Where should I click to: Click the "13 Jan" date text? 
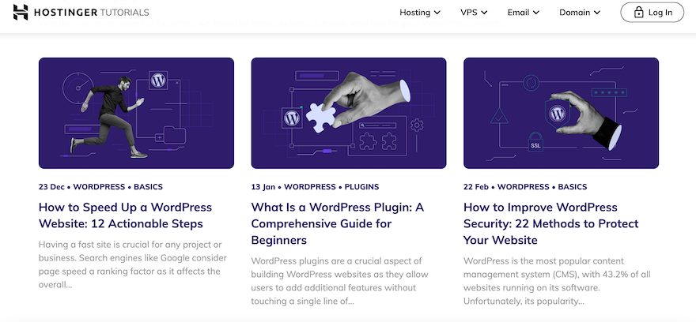(263, 187)
